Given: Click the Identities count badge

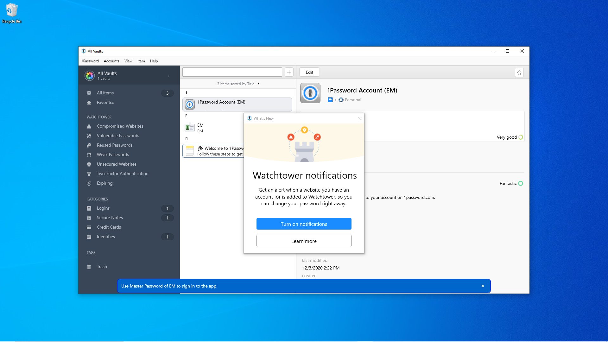Looking at the screenshot, I should [x=168, y=237].
